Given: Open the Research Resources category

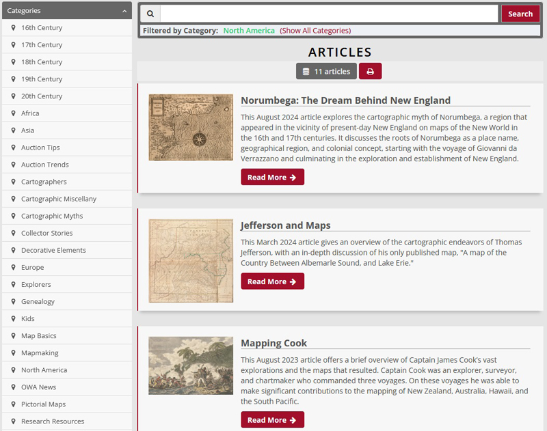Looking at the screenshot, I should pyautogui.click(x=67, y=421).
